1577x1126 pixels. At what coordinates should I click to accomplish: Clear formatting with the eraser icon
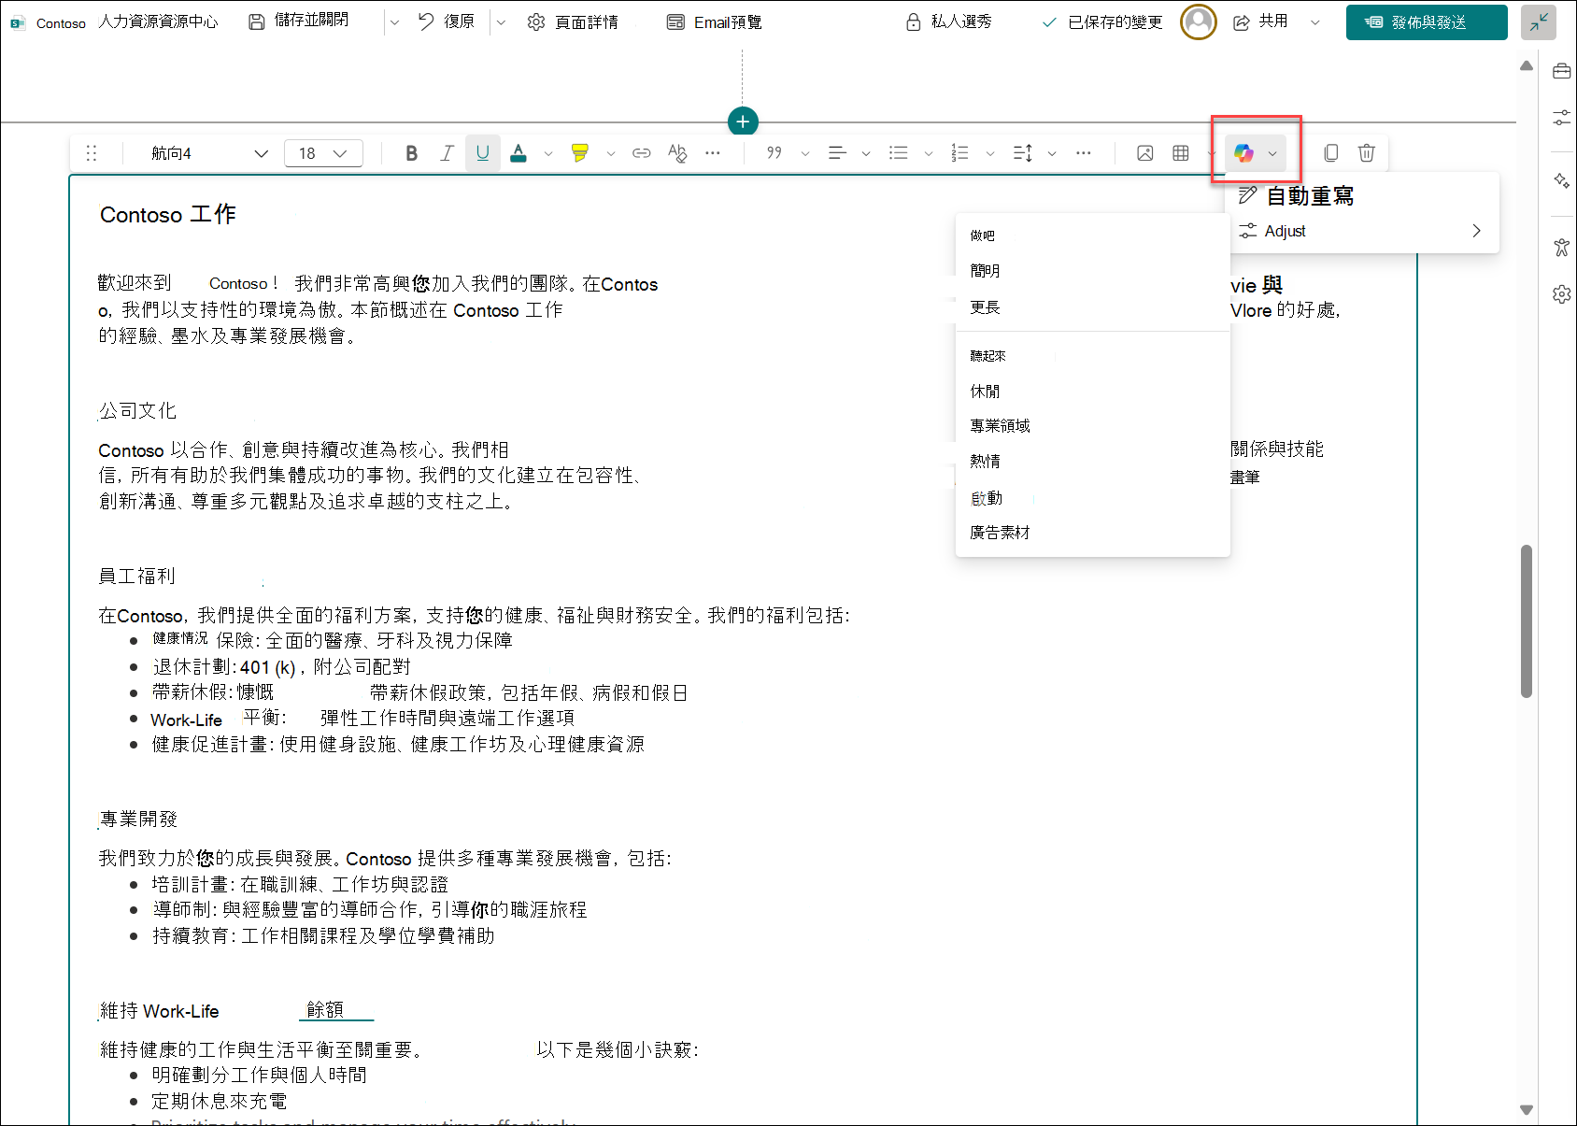677,153
